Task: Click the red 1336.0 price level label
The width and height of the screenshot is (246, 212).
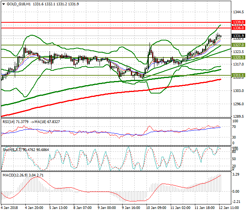Action: (238, 28)
